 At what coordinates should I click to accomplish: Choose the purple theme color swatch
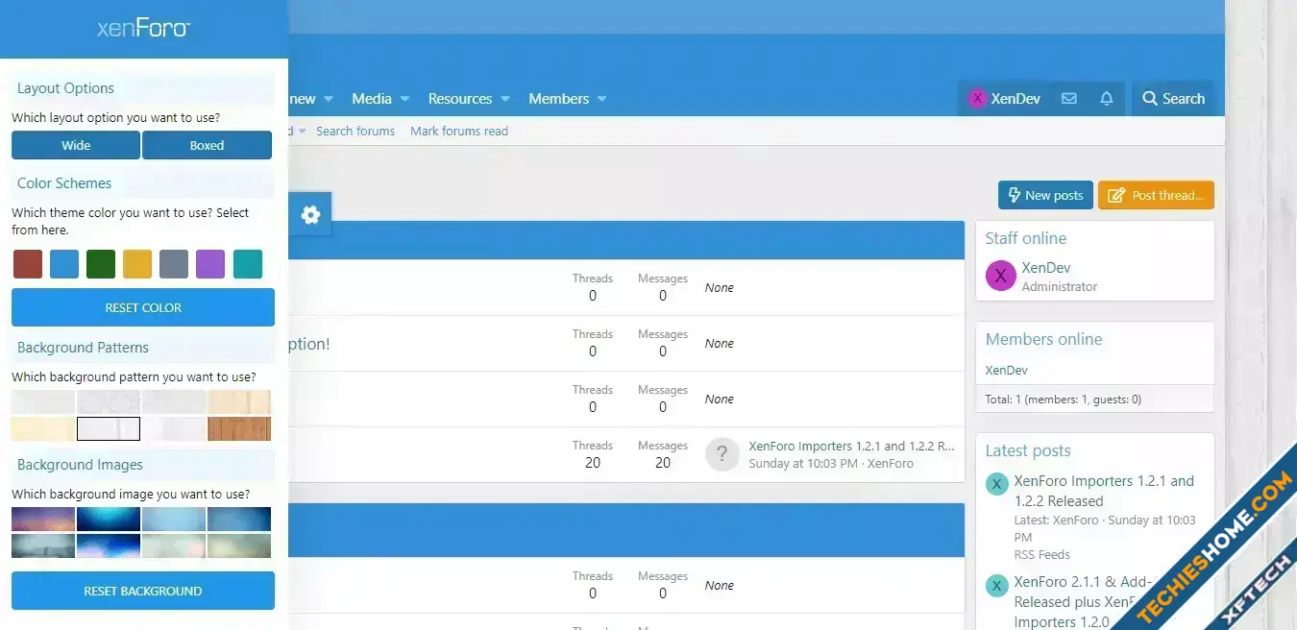(x=210, y=264)
